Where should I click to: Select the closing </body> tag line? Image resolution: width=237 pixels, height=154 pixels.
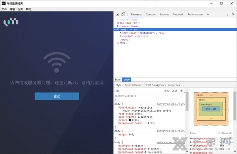coord(124,39)
